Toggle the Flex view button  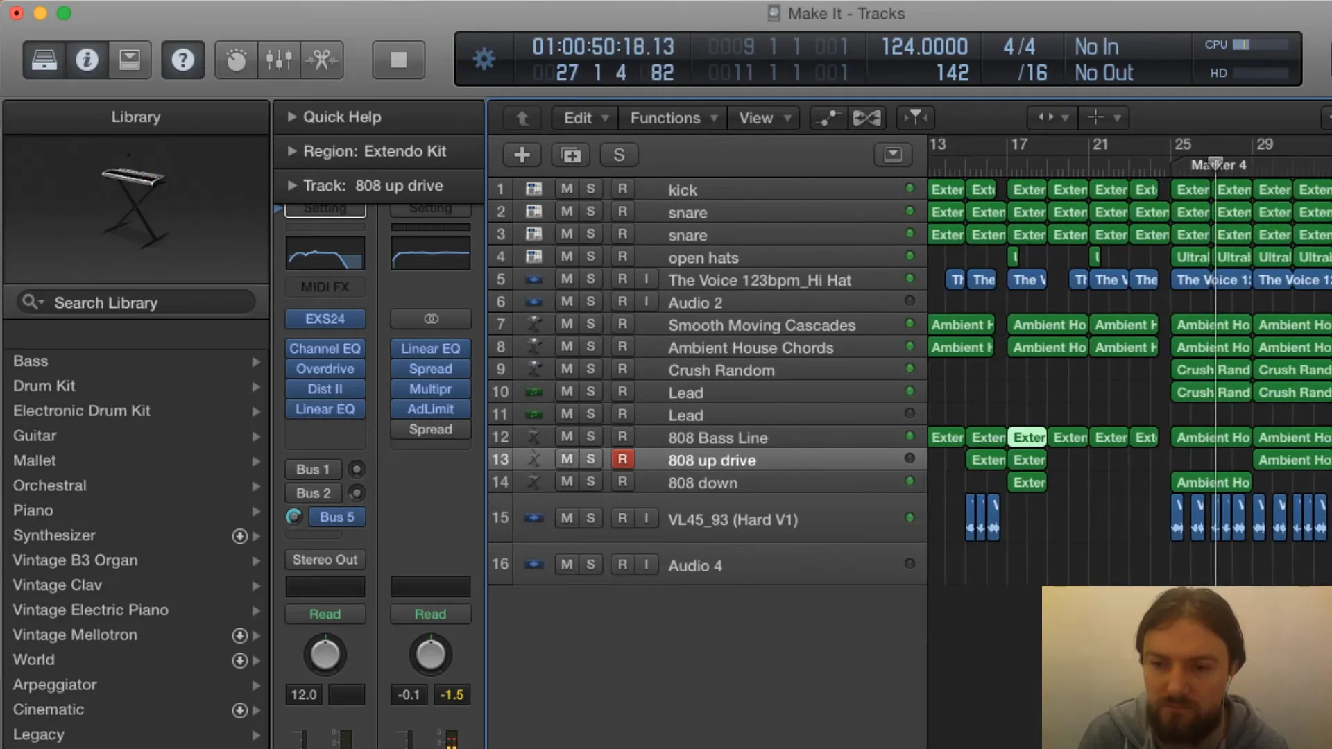tap(866, 118)
